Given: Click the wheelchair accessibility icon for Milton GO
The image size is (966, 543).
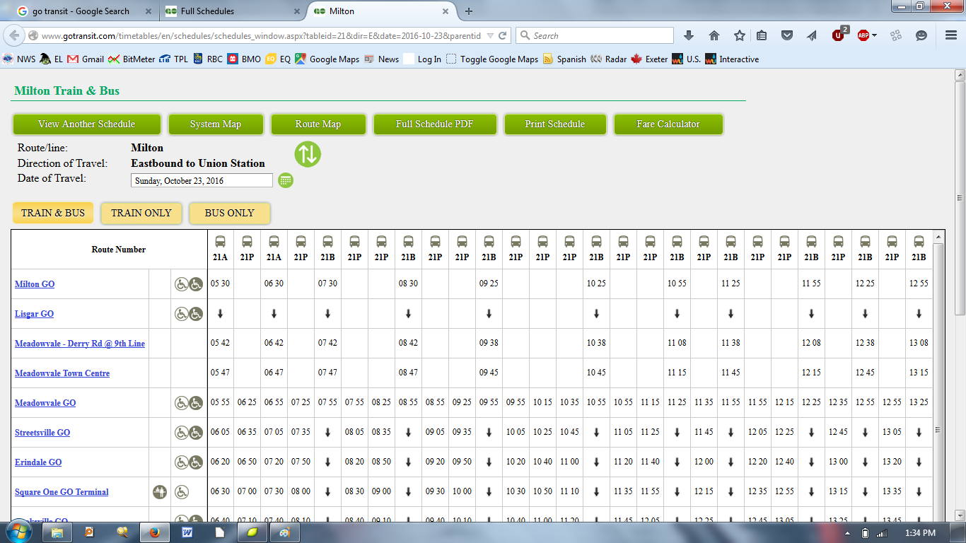Looking at the screenshot, I should pyautogui.click(x=189, y=284).
